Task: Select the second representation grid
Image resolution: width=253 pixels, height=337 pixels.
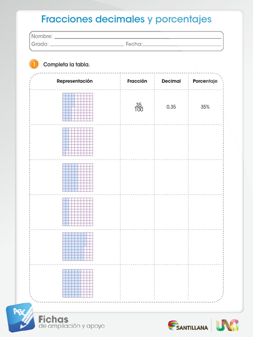Action: (78, 142)
